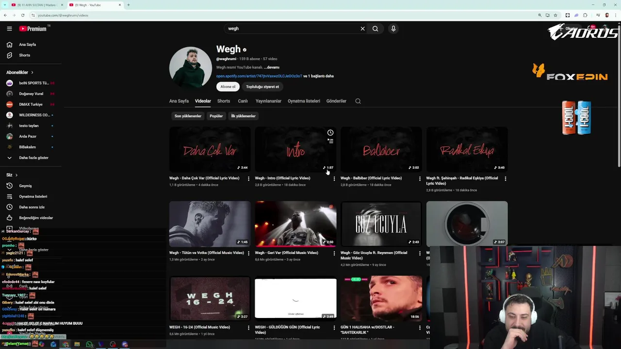This screenshot has height=349, width=621.
Task: Add Intro video to queue
Action: coord(330,141)
